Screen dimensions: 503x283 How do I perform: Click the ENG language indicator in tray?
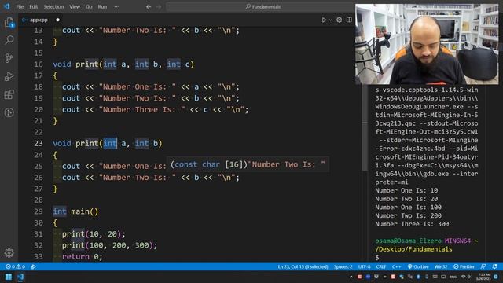point(453,277)
